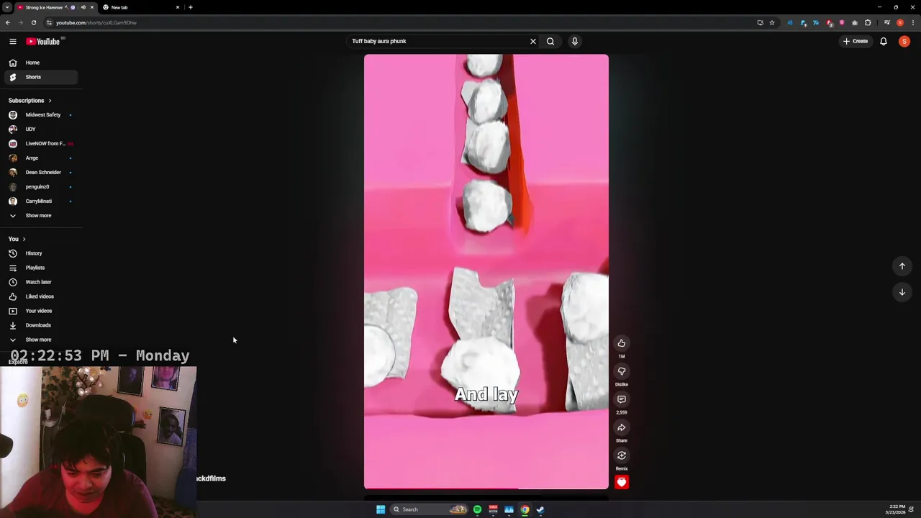This screenshot has width=921, height=518.
Task: Open the LiveNOW from F... channel
Action: coord(40,144)
